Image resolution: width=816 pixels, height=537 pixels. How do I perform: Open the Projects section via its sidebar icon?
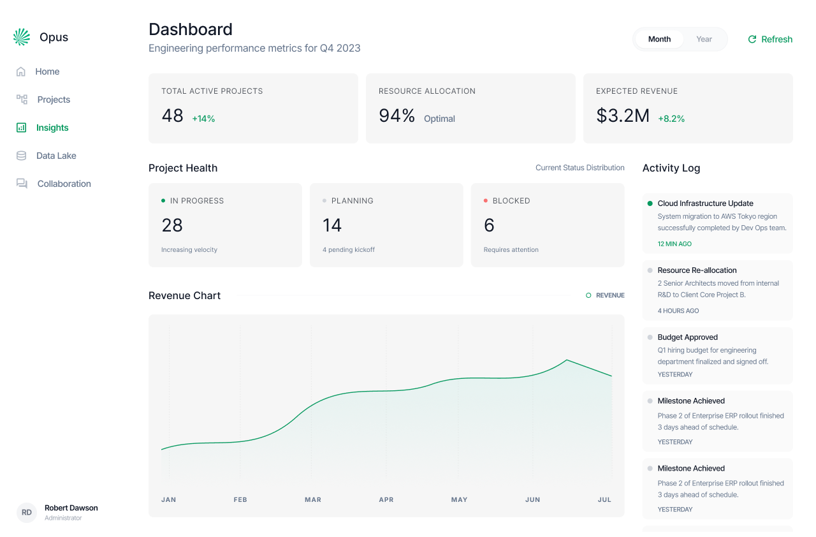tap(21, 99)
